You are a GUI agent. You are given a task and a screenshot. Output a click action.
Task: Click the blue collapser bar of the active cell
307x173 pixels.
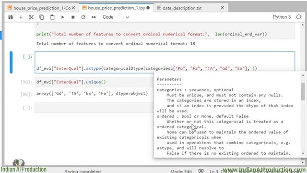[x=11, y=62]
